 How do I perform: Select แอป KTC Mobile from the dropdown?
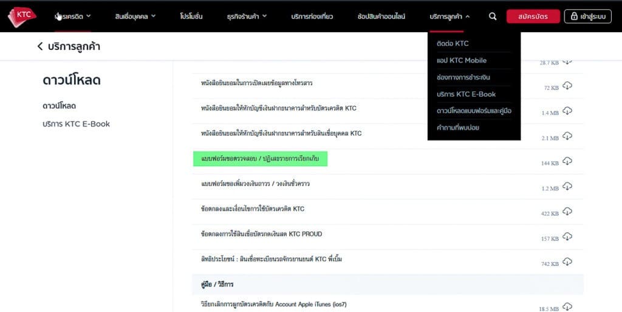click(x=462, y=60)
